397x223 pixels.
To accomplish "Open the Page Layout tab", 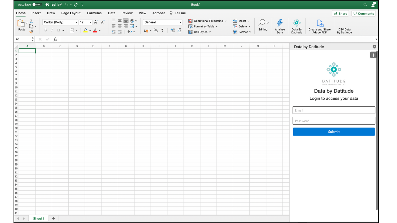I will point(71,13).
